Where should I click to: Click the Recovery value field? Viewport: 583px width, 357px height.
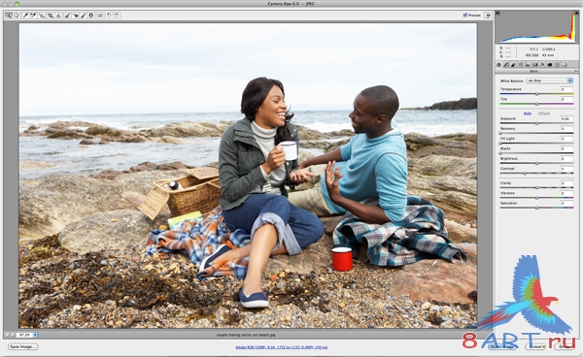[x=566, y=129]
